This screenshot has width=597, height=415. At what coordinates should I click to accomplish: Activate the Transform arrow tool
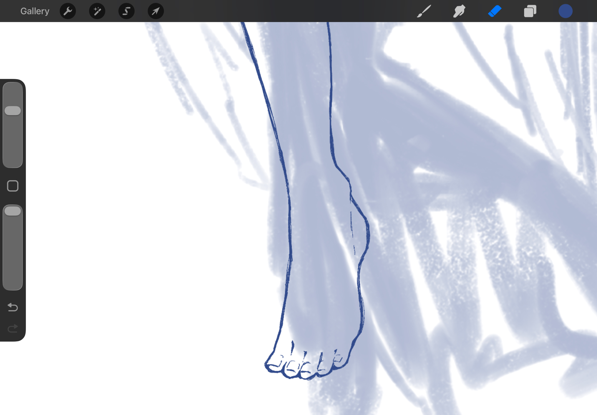point(156,11)
